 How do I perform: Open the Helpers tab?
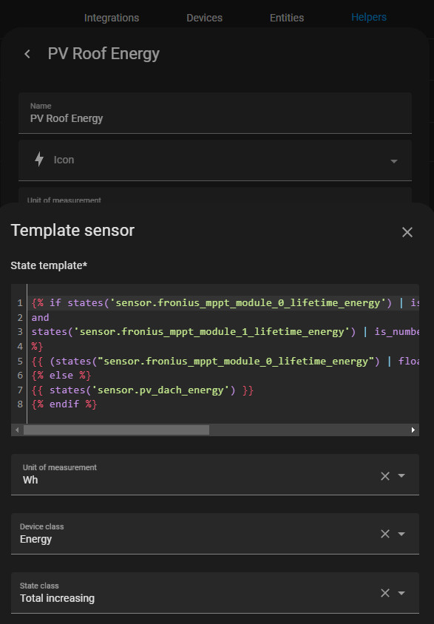(369, 17)
